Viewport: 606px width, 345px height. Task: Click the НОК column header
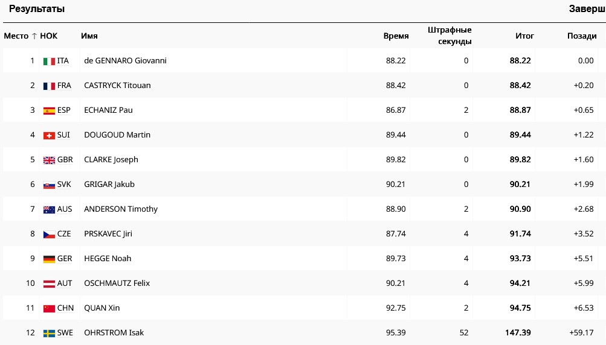click(49, 36)
